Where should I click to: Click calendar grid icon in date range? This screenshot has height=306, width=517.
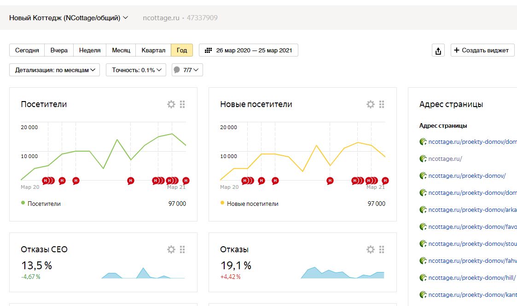(x=209, y=51)
